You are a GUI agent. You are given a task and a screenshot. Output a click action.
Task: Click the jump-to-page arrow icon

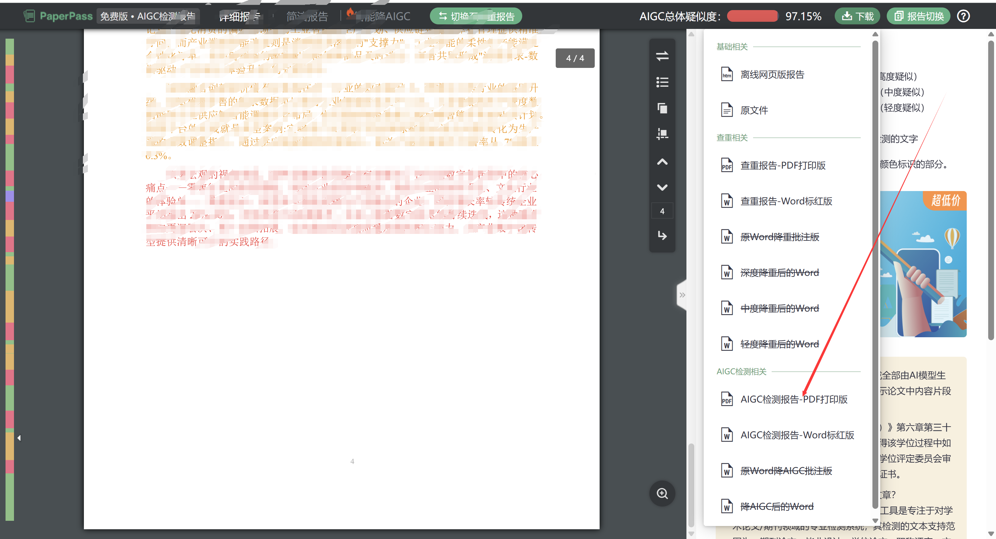662,235
